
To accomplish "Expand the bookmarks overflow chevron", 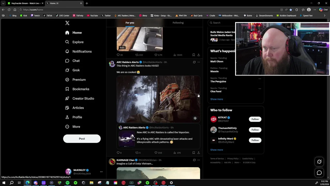I will pos(325,16).
